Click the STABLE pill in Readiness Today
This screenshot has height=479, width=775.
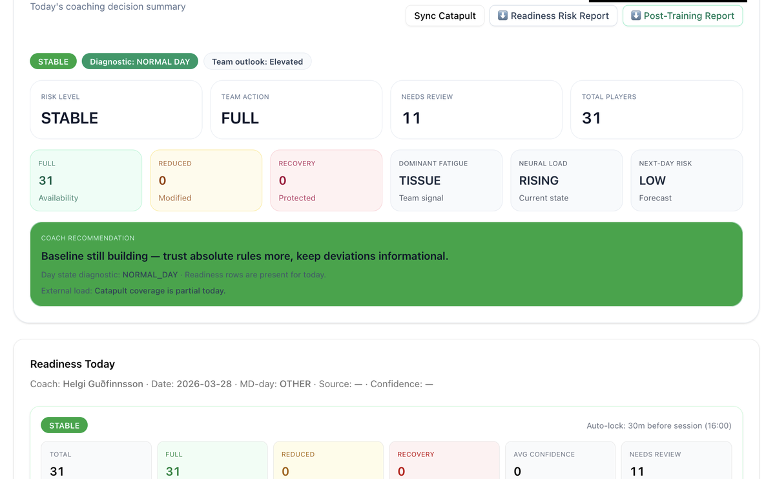(x=64, y=425)
